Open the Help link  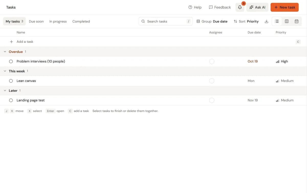click(195, 7)
